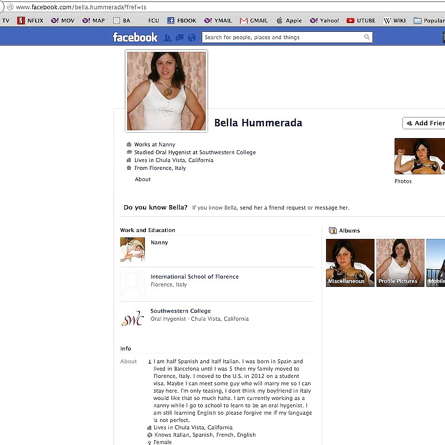Click the Facebook friend requests icon
This screenshot has height=445, width=445.
pos(167,37)
